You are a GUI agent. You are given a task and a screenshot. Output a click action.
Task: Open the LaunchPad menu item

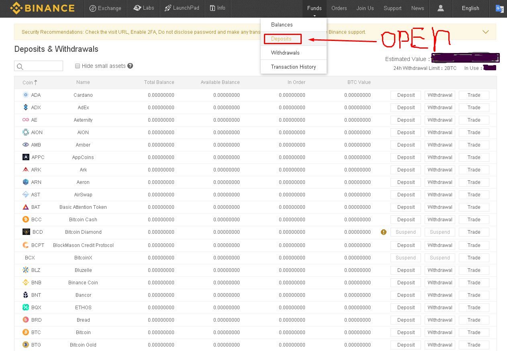182,8
